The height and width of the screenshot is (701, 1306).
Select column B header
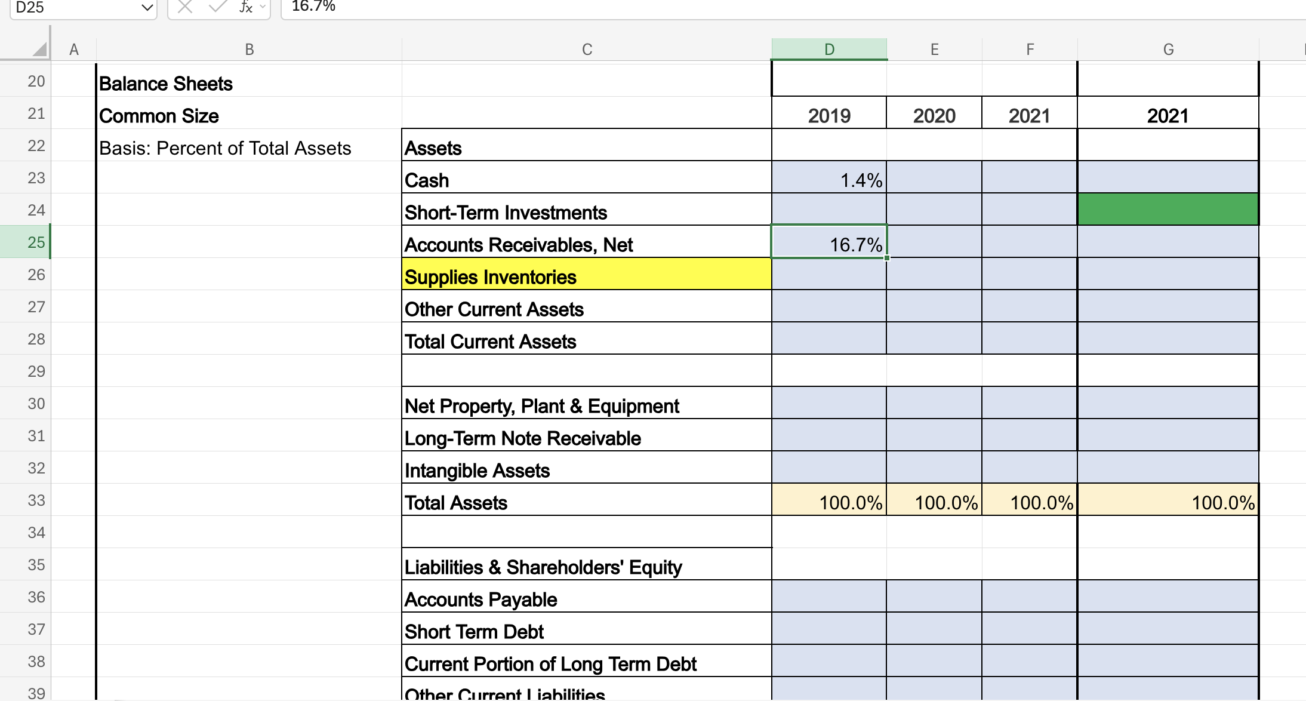click(249, 50)
